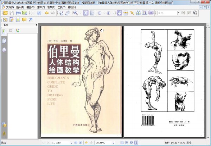211x146 pixels.
Task: Open the 工具(T) menu
Action: [x=61, y=7]
